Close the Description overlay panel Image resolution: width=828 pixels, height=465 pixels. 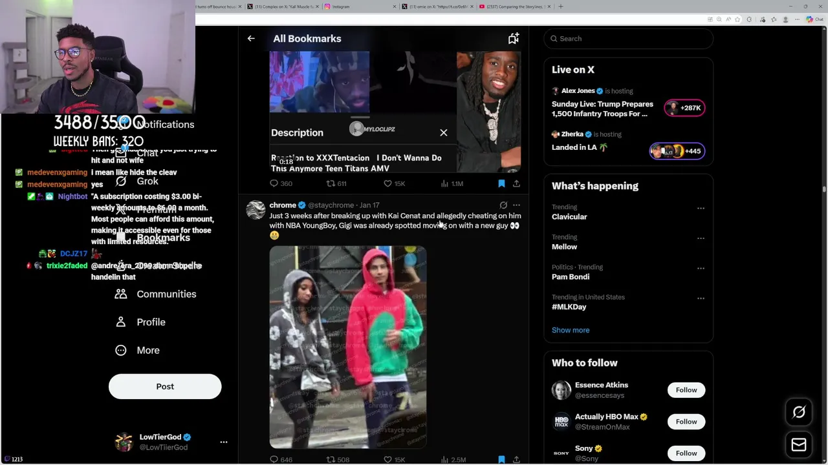pos(444,132)
